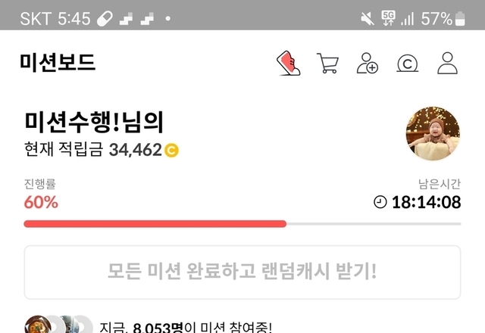
Task: Tap the 8,053명 mission participants text
Action: (x=158, y=327)
